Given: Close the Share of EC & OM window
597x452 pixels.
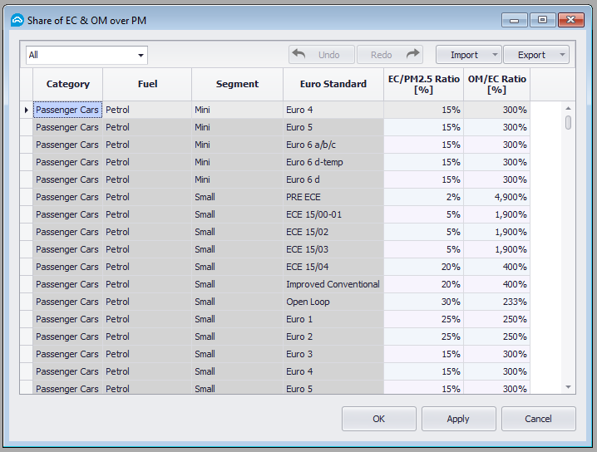Looking at the screenshot, I should [570, 20].
